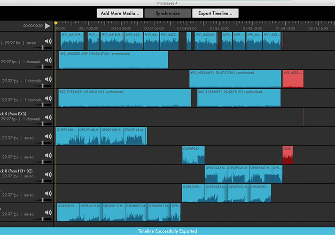Mute Track 8 (from H3+ 02)
This screenshot has height=235, width=335.
point(48,174)
